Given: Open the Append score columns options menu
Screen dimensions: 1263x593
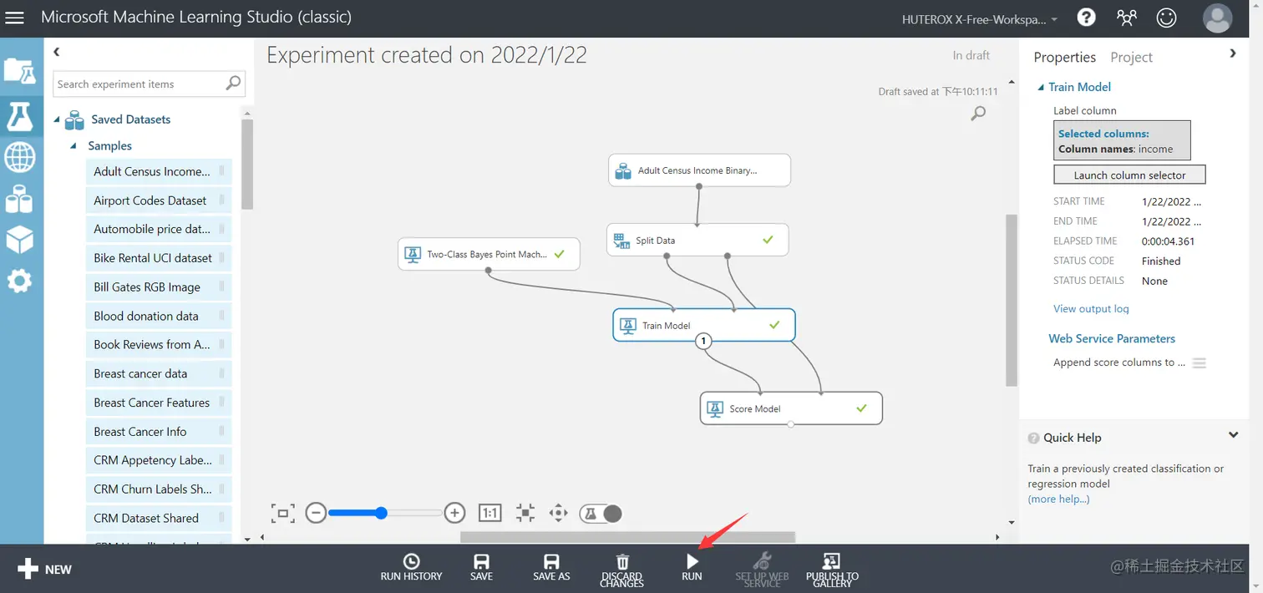Looking at the screenshot, I should click(x=1200, y=363).
